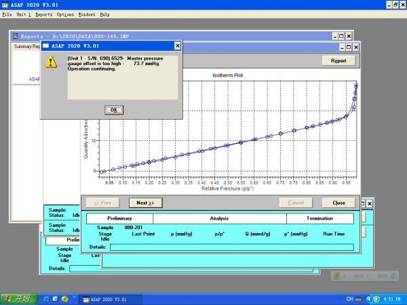Open the Unit 1 menu
Viewport: 407px width, 305px height.
pos(24,14)
